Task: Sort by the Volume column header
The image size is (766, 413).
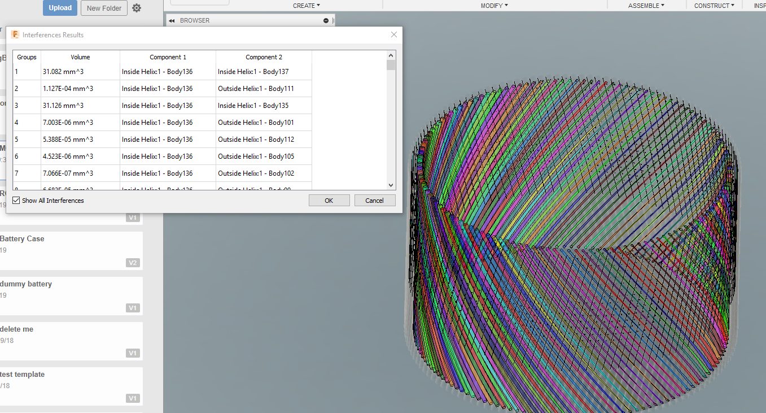Action: [x=81, y=57]
